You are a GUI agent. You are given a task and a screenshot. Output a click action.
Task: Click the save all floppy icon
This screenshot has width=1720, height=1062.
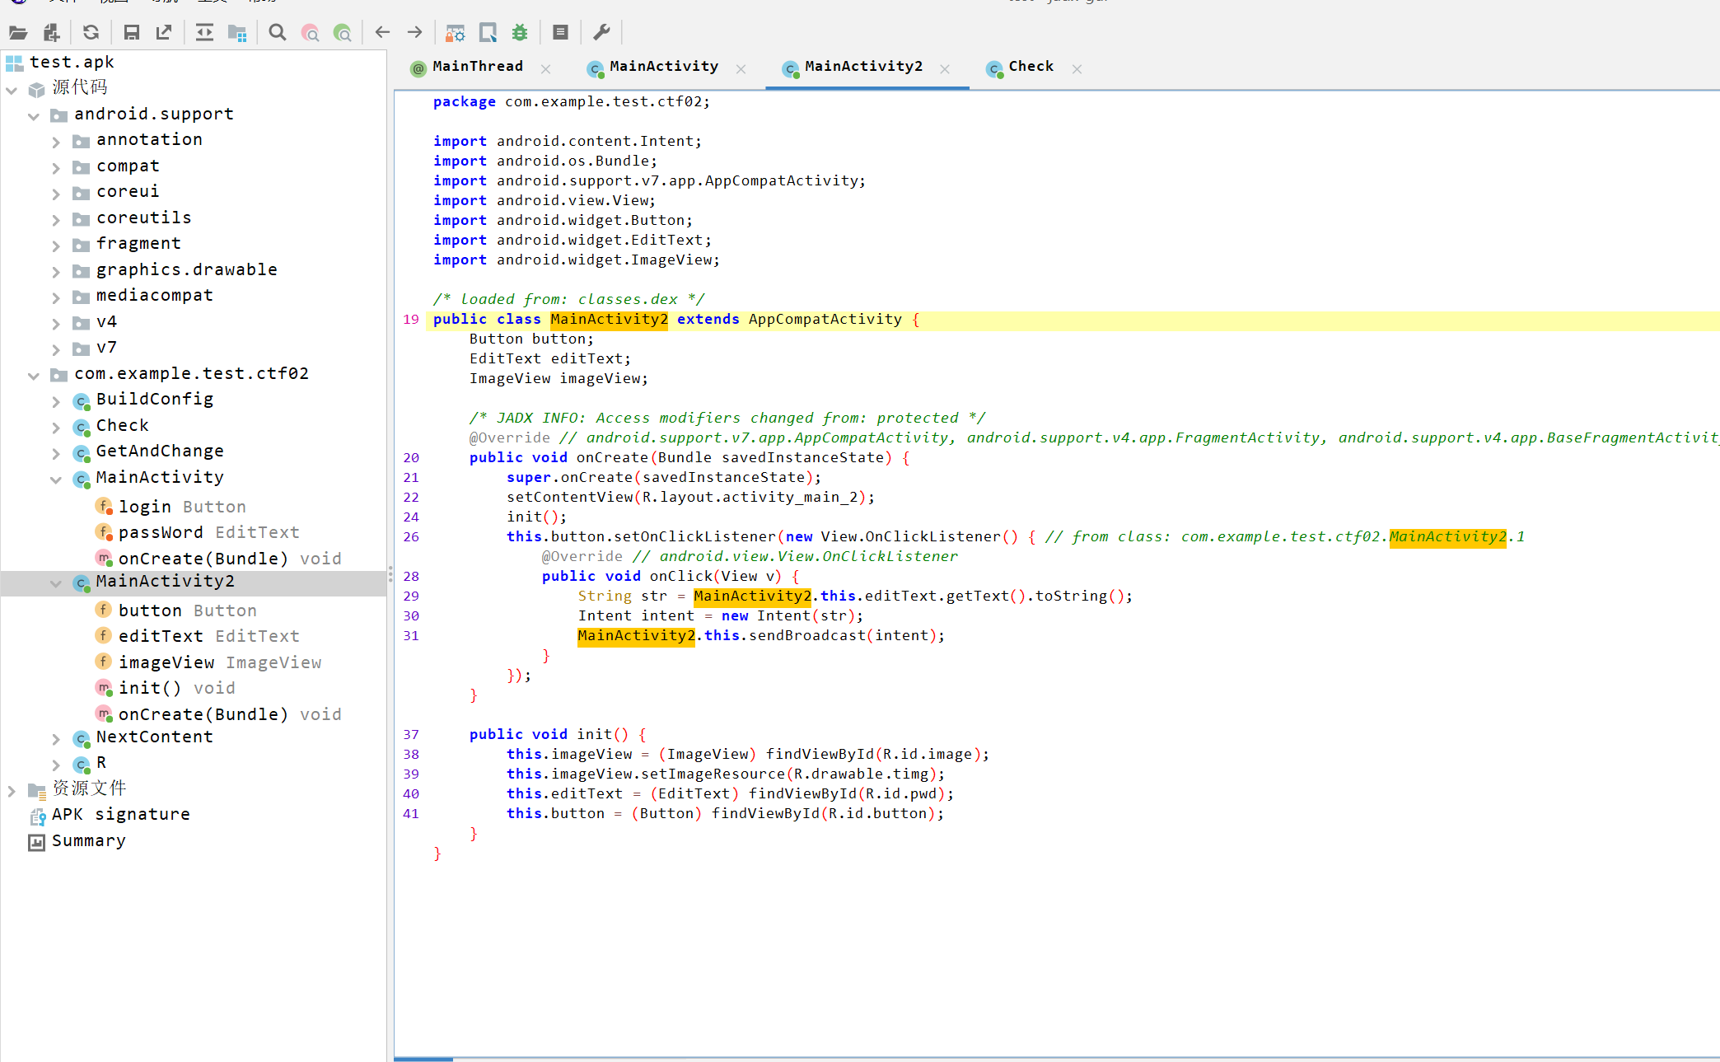click(131, 33)
